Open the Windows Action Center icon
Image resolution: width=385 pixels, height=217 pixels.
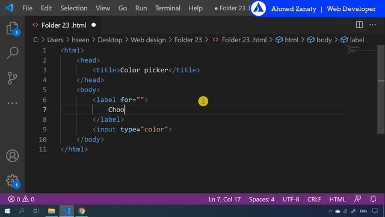(x=375, y=211)
